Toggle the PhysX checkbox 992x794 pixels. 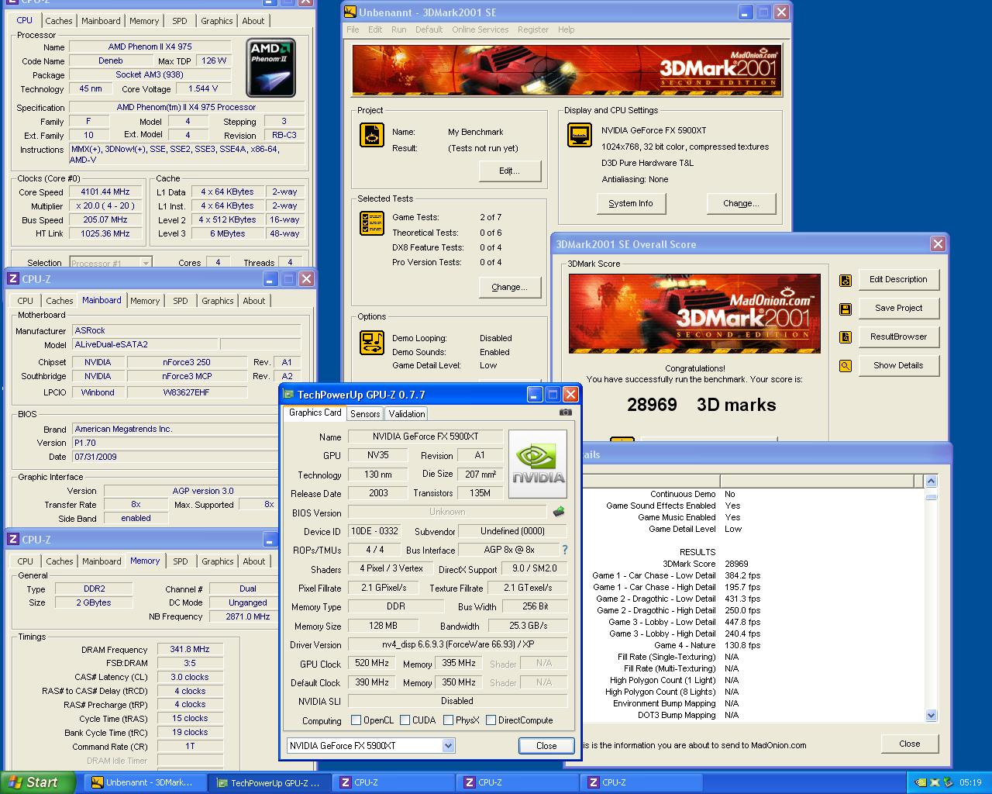click(449, 720)
